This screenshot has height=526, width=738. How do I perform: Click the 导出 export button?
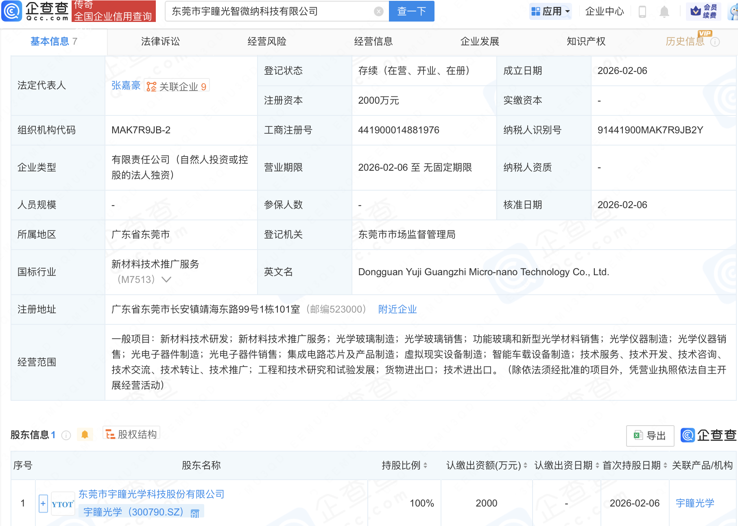pos(650,436)
